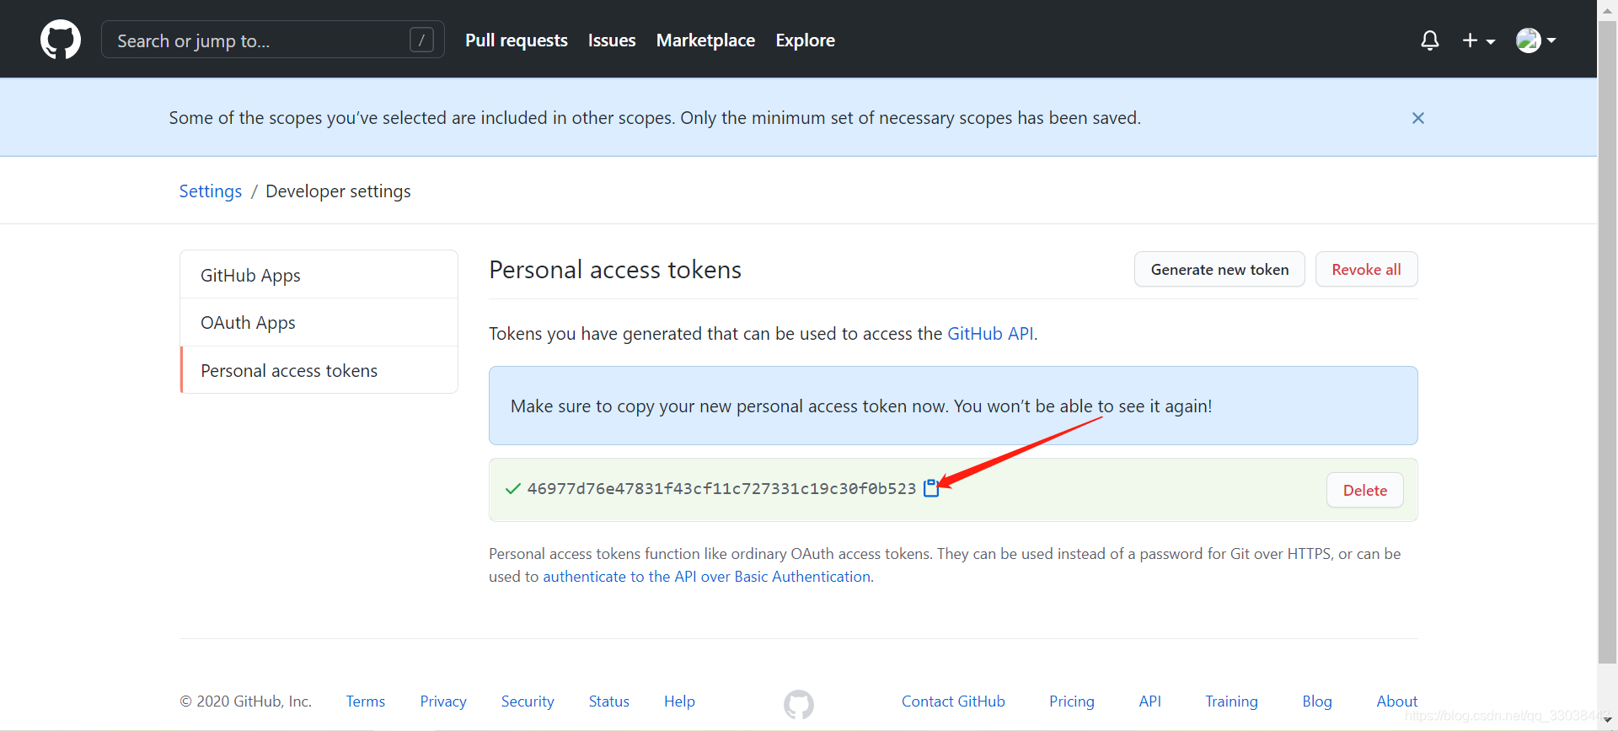This screenshot has height=731, width=1618.
Task: Open the Help footer link
Action: click(679, 701)
